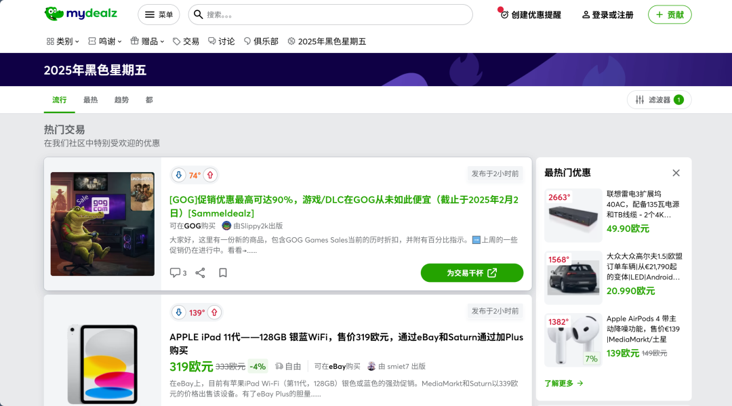Open comments on the GOG deal
This screenshot has height=406, width=732.
(x=178, y=272)
